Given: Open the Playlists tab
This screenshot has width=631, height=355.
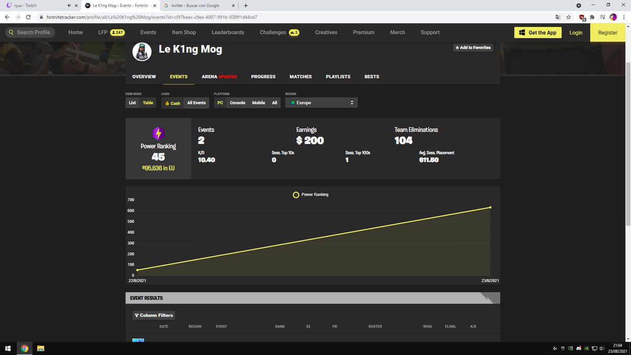Looking at the screenshot, I should [338, 77].
